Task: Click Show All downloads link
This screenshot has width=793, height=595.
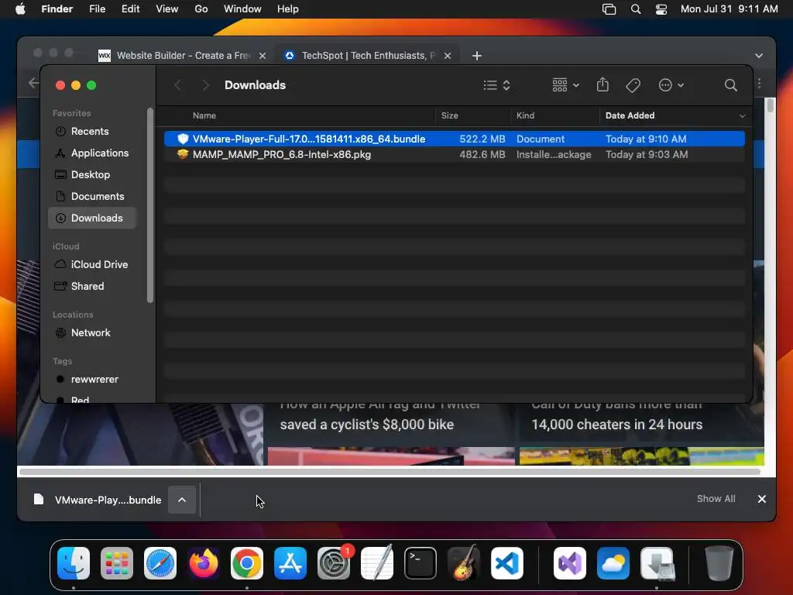Action: tap(716, 499)
